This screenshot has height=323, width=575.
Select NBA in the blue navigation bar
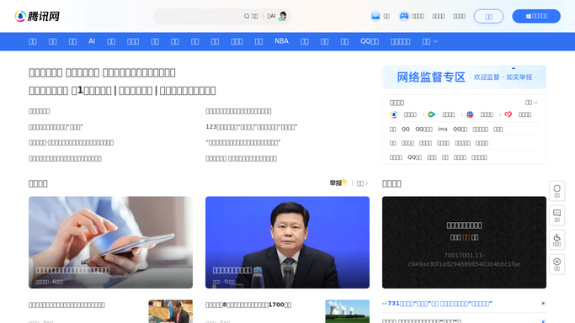tap(281, 41)
